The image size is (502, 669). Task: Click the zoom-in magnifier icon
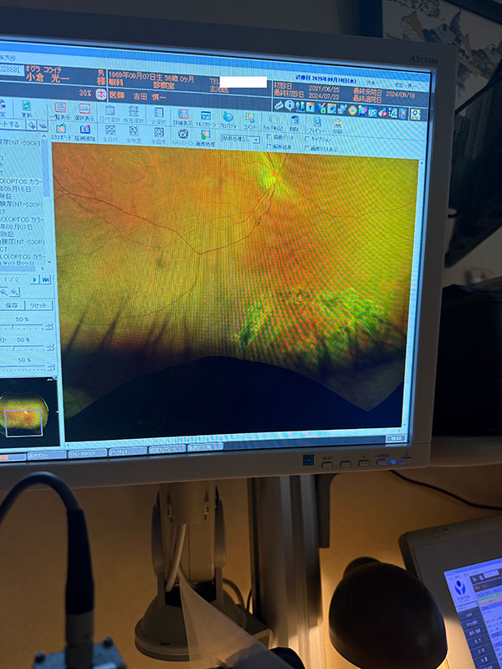tap(5, 292)
